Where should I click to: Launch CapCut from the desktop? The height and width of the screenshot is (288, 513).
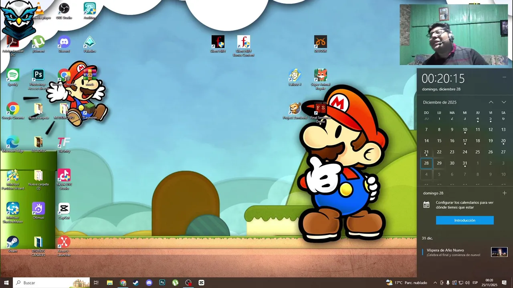(x=64, y=211)
